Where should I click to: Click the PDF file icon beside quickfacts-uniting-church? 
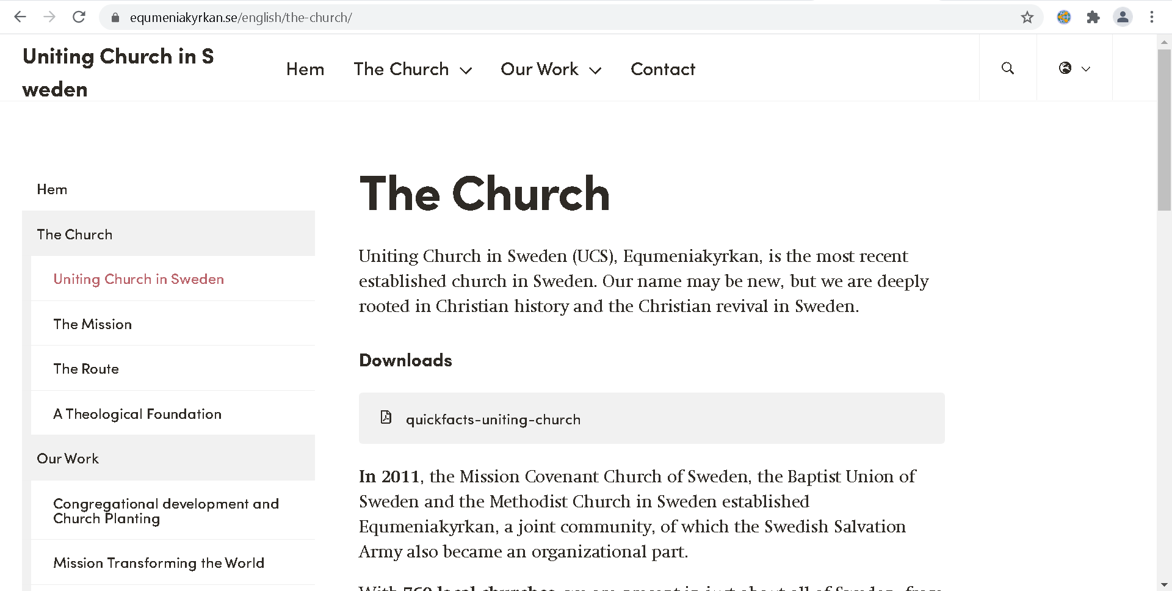pyautogui.click(x=385, y=418)
